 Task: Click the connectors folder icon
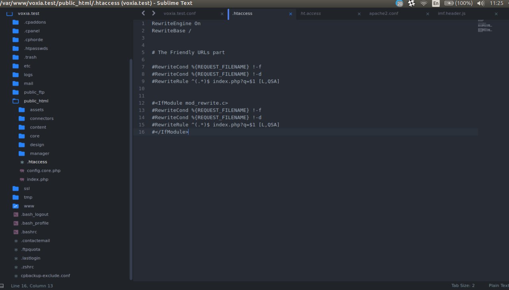[x=21, y=119]
